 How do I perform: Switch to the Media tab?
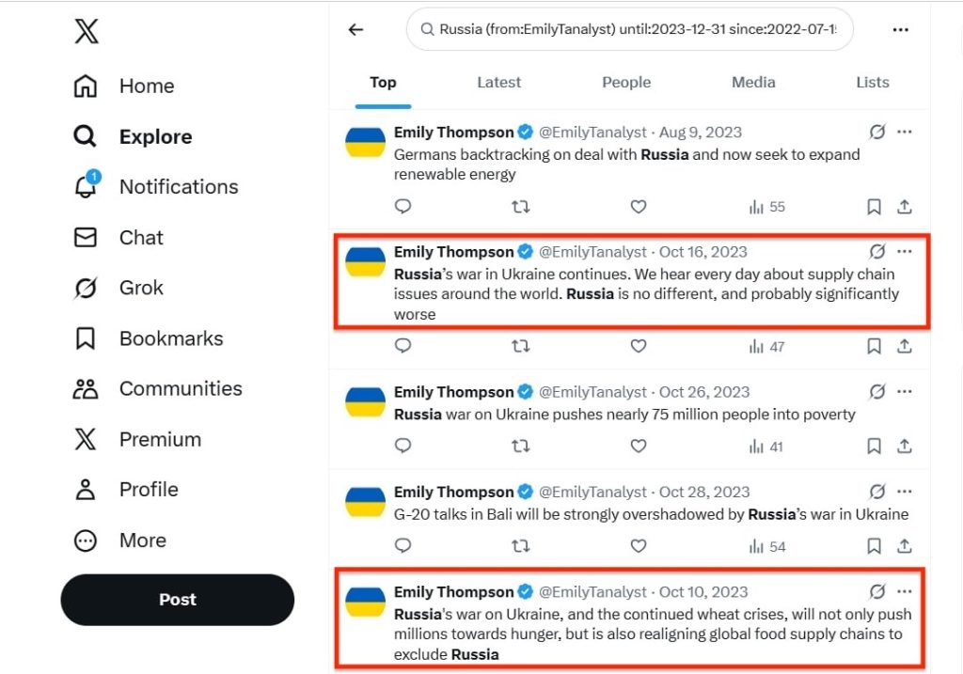point(753,83)
